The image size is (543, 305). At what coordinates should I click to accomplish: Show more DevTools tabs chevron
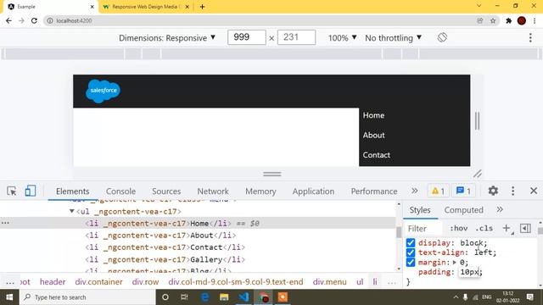tap(415, 191)
